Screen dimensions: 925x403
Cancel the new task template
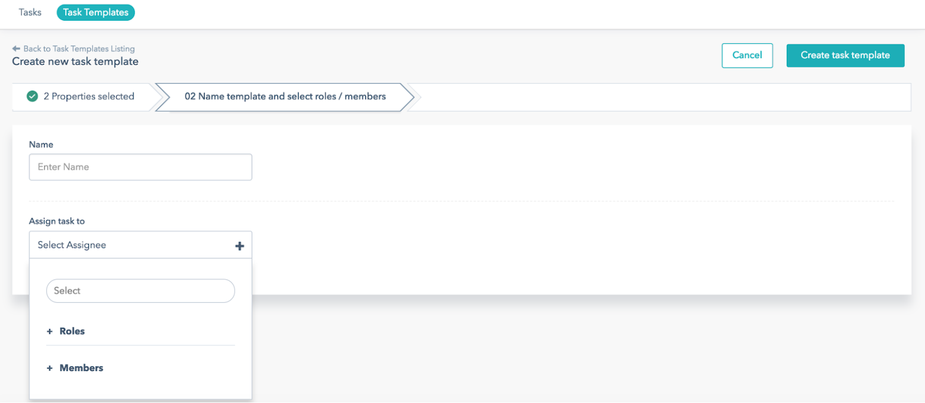coord(747,55)
